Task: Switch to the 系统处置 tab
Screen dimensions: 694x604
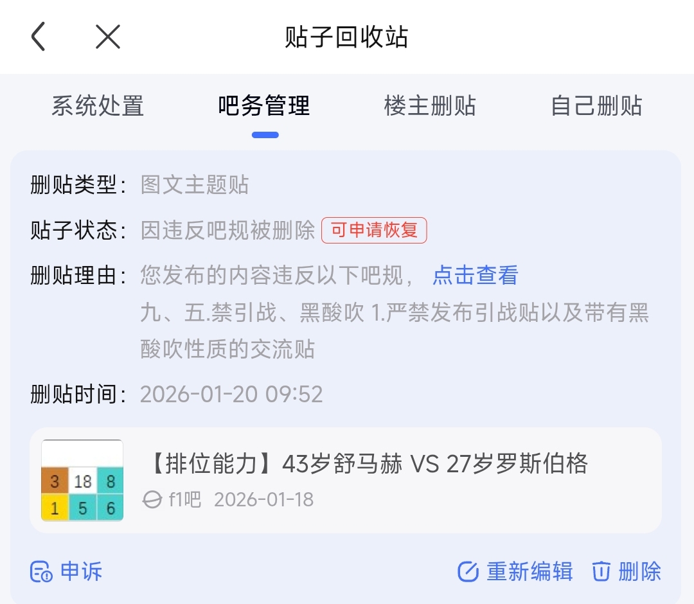Action: point(98,106)
